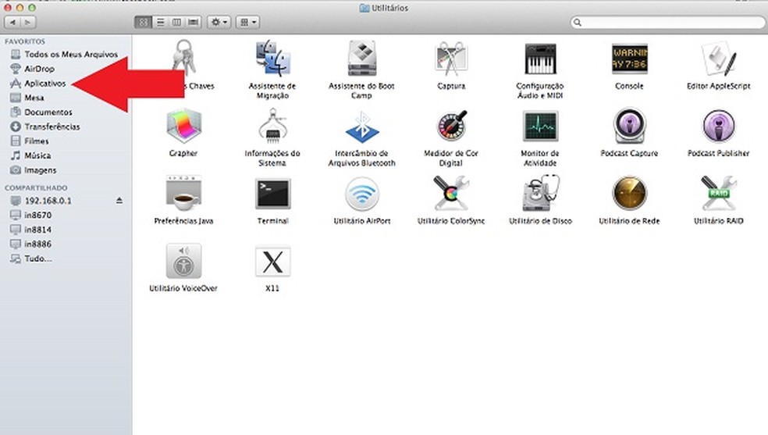Open Utilitário de Disco
768x435 pixels.
click(539, 194)
